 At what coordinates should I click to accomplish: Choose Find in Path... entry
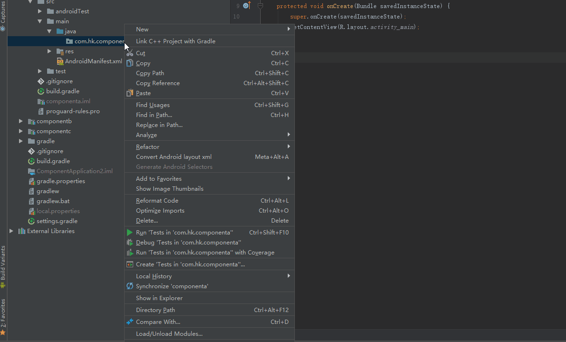tap(209, 115)
